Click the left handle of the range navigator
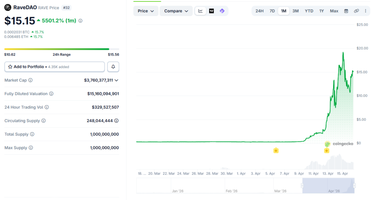The width and height of the screenshot is (376, 200). pos(302,186)
